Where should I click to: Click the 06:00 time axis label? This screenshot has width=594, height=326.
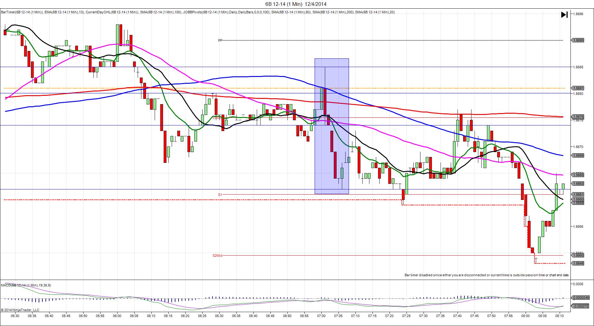click(x=117, y=316)
